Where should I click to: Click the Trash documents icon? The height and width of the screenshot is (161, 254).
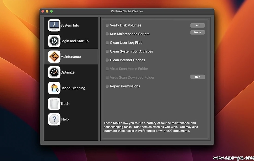[x=54, y=104]
